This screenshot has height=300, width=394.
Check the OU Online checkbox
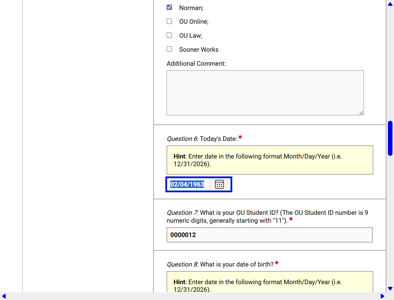pyautogui.click(x=169, y=21)
